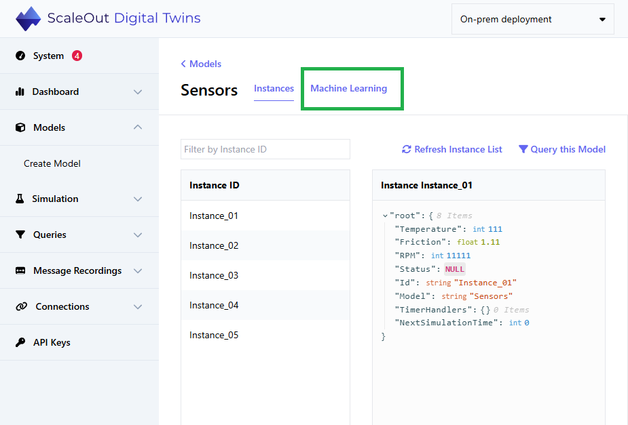Image resolution: width=628 pixels, height=425 pixels.
Task: Click the System gauge icon
Action: 20,56
